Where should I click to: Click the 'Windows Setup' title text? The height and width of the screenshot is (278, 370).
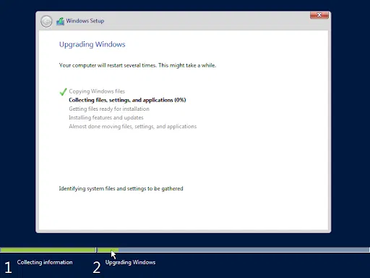[85, 21]
